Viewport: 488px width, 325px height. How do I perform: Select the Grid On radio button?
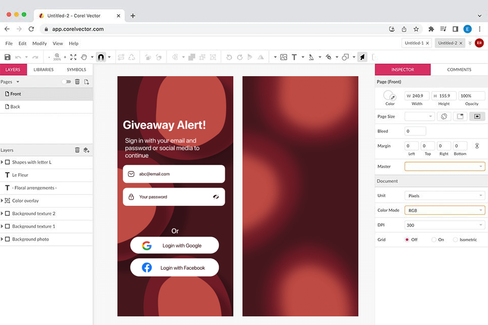tap(434, 240)
